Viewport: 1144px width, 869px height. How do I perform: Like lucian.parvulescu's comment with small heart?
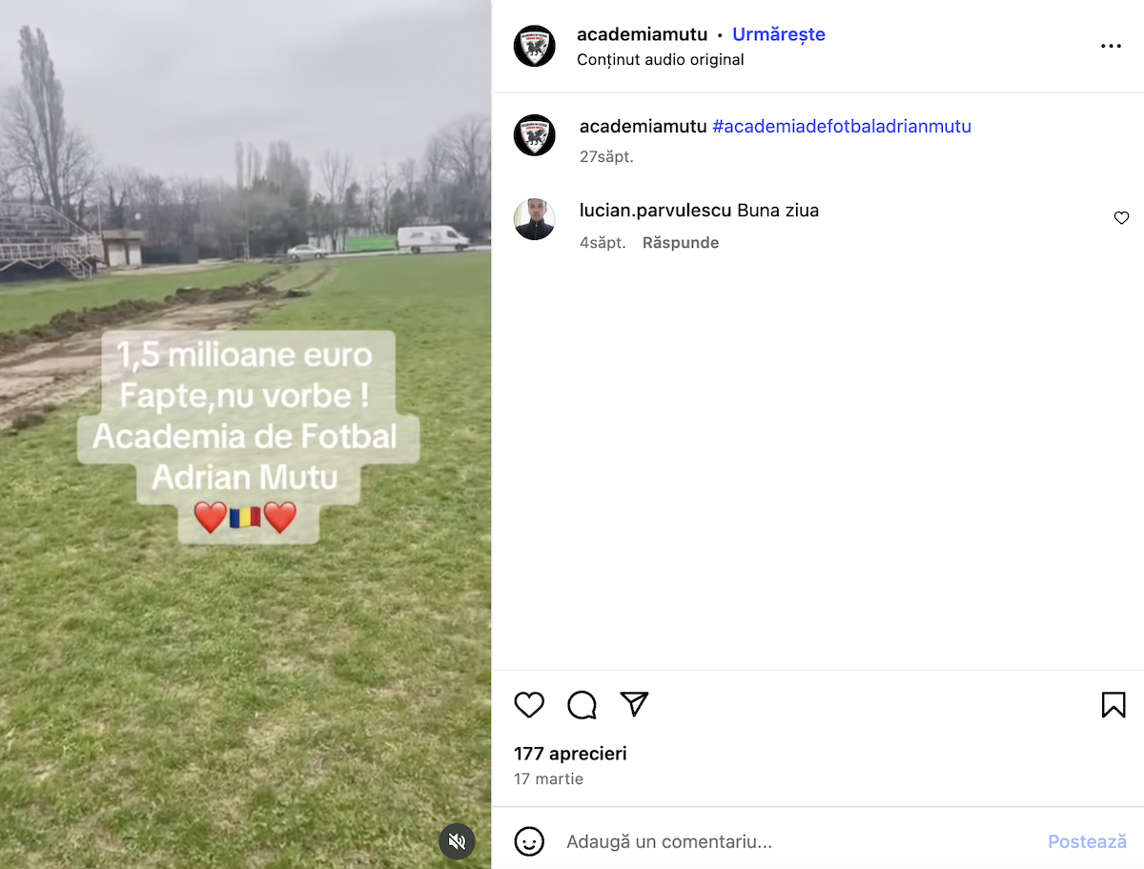click(1121, 218)
